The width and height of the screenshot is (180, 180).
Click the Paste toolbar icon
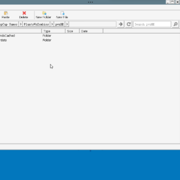5,15
